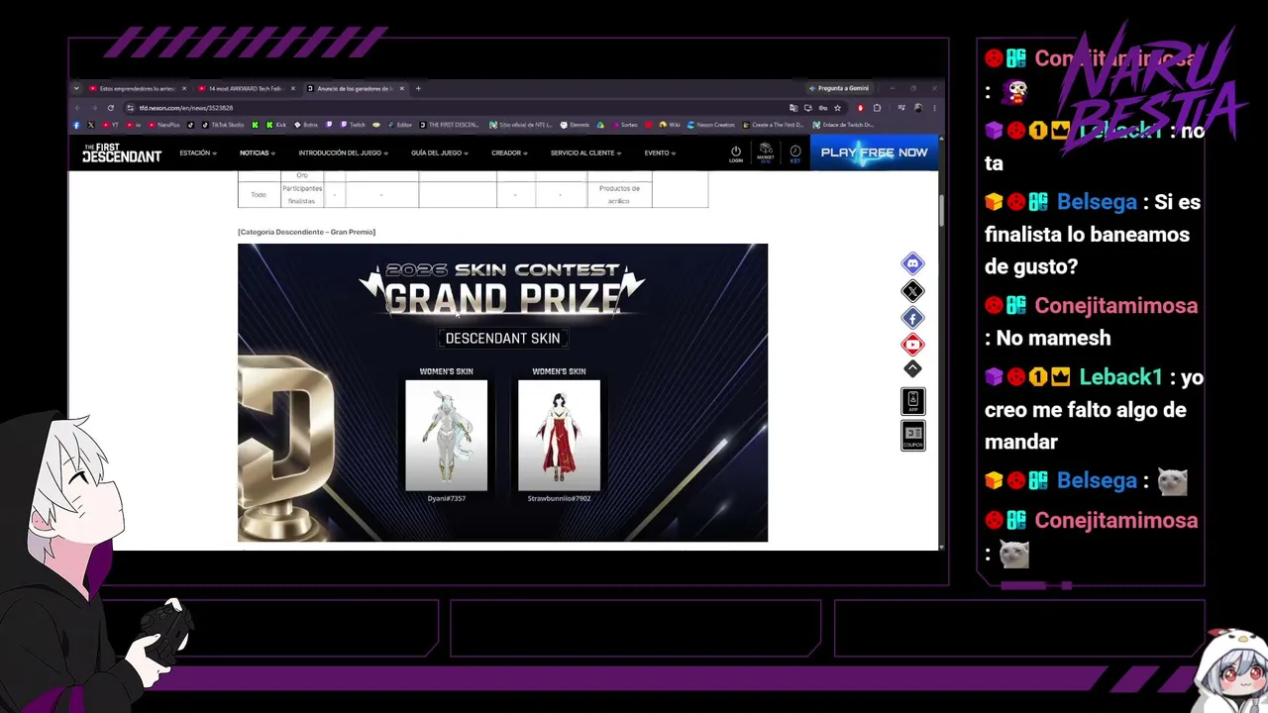Image resolution: width=1268 pixels, height=713 pixels.
Task: Go back with the browser back arrow
Action: pos(77,108)
